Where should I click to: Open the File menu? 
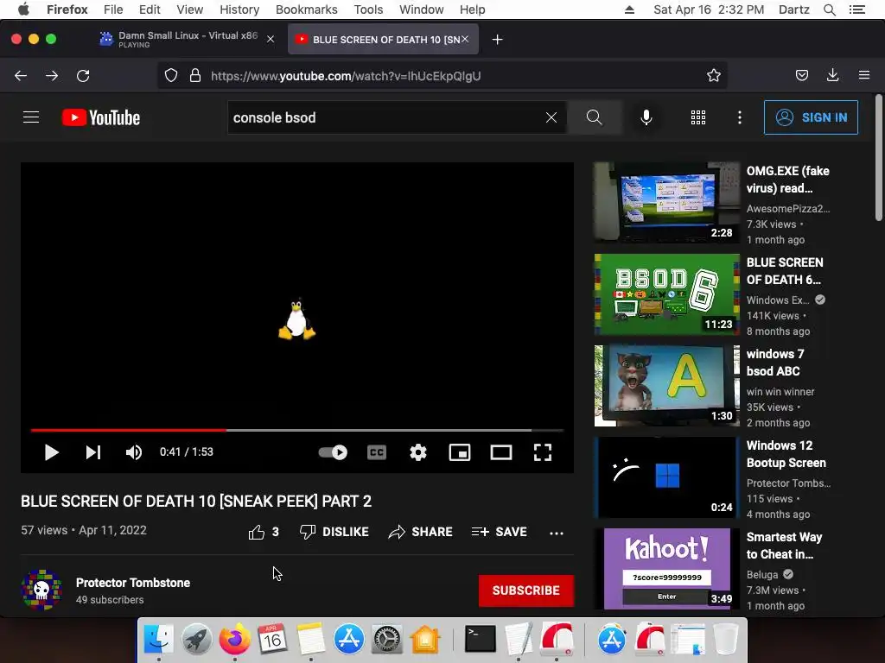(x=113, y=9)
